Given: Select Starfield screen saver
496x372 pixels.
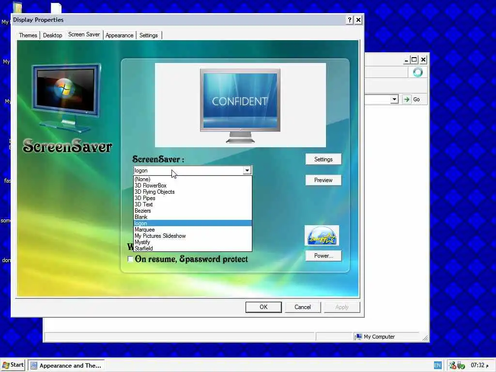Looking at the screenshot, I should coord(193,248).
